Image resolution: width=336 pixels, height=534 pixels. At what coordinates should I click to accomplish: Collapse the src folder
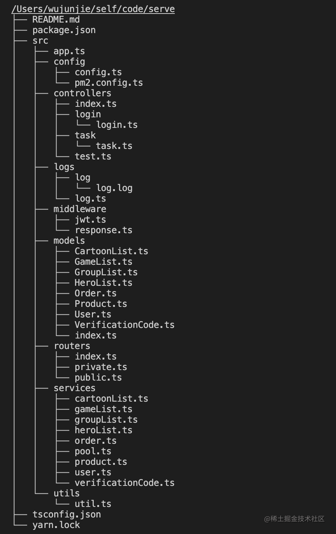click(40, 41)
